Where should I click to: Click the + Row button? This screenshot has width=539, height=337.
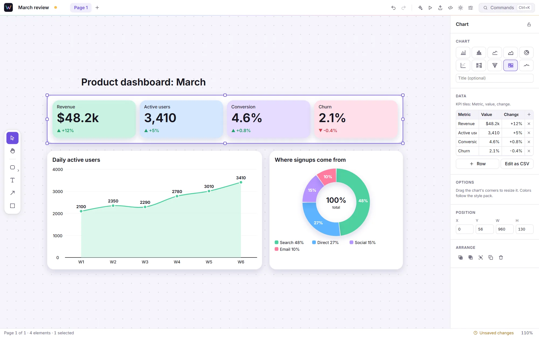[x=477, y=164]
